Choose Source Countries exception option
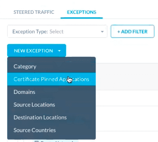The width and height of the screenshot is (158, 142). click(51, 130)
